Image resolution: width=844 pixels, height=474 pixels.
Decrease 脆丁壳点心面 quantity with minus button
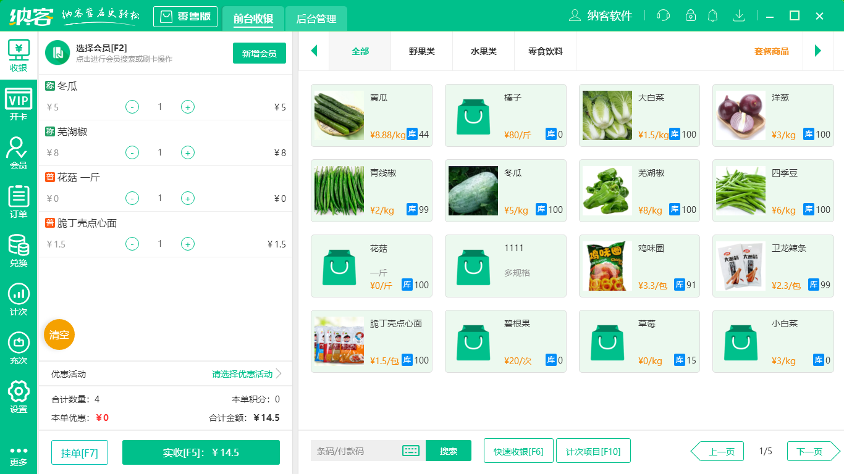tap(132, 244)
